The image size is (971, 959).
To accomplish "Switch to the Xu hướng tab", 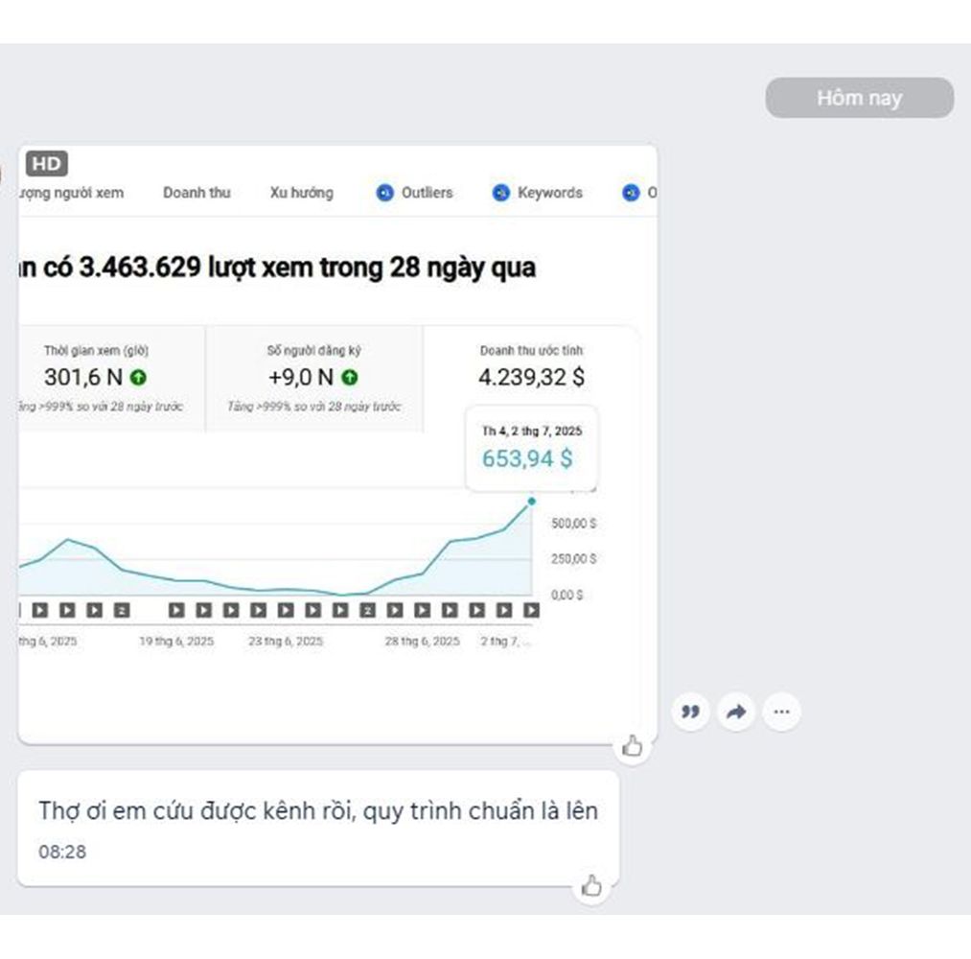I will pyautogui.click(x=301, y=193).
